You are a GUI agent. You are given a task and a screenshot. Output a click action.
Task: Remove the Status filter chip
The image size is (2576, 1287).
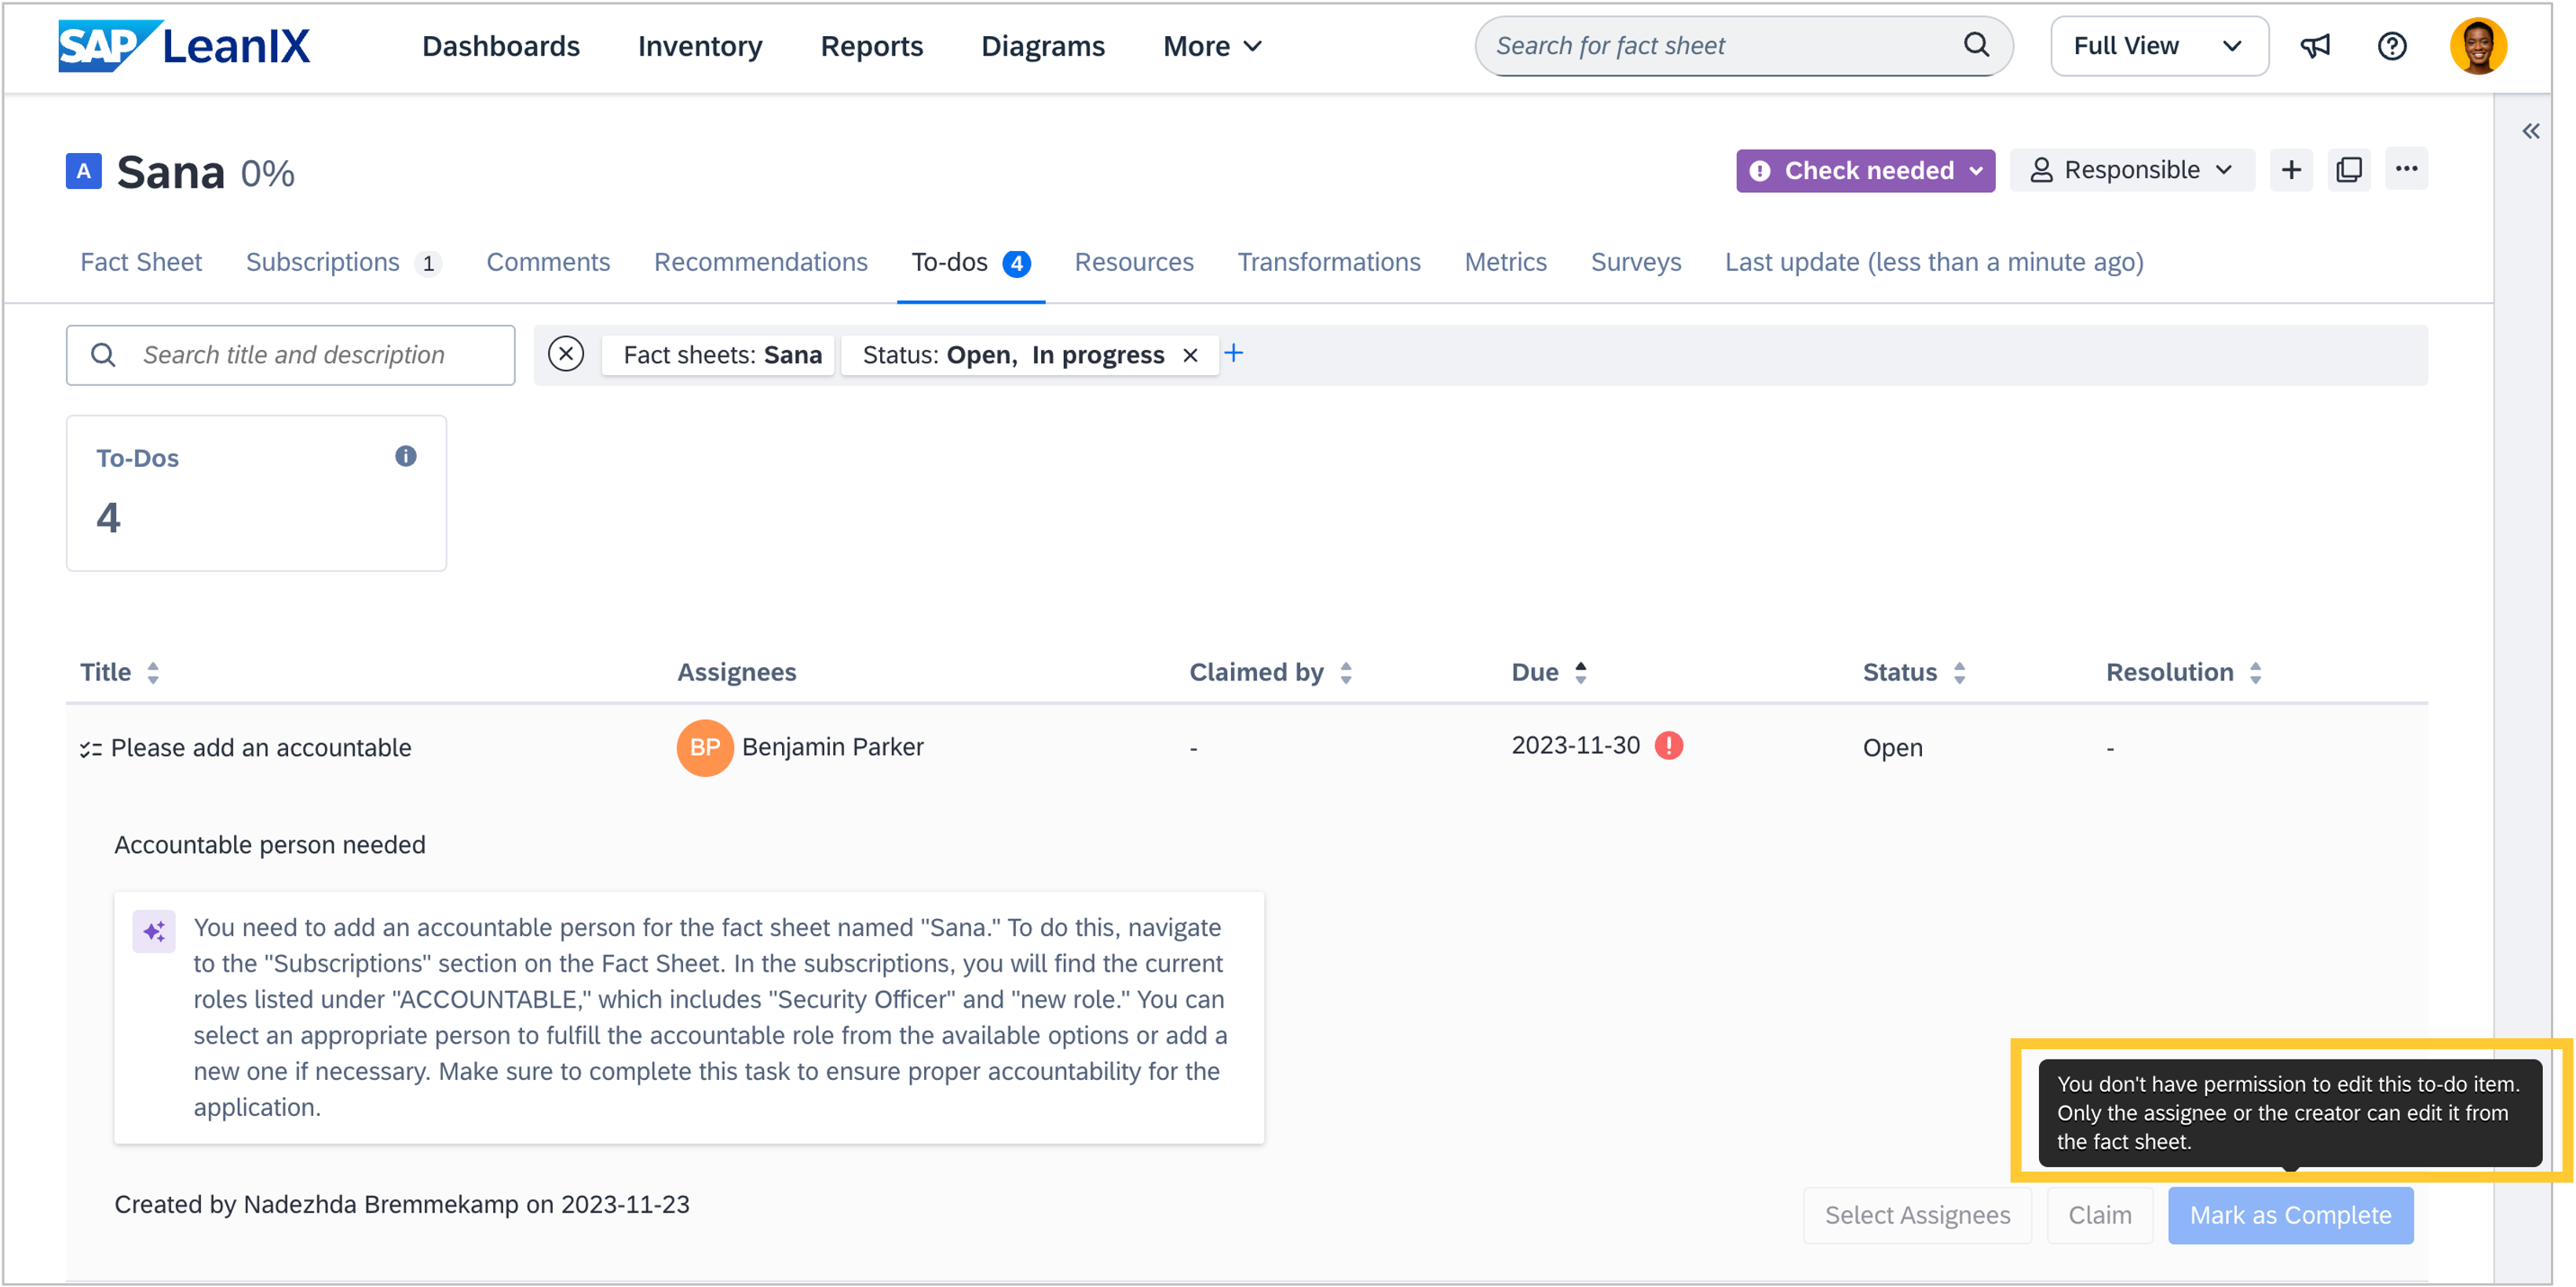point(1190,355)
